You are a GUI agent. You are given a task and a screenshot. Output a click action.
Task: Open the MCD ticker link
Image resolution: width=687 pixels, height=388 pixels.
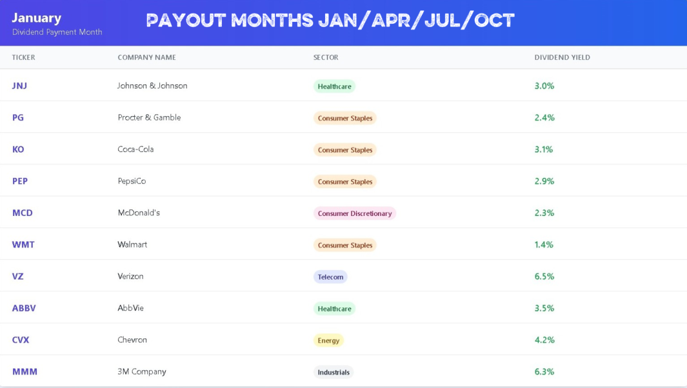coord(23,213)
